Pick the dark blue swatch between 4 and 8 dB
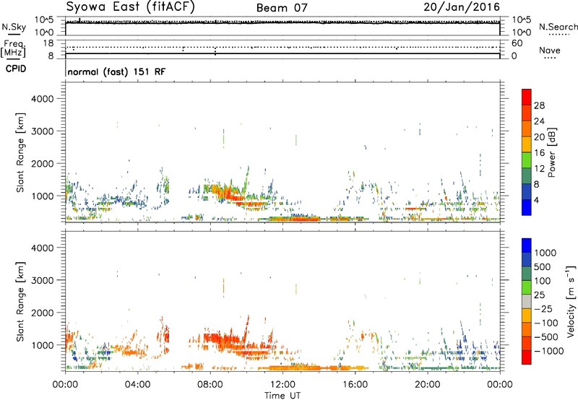The image size is (578, 400). click(527, 191)
